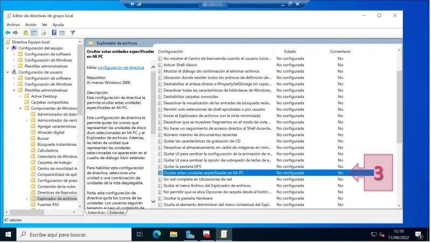
Task: Open the Acción menu
Action: coord(31,25)
